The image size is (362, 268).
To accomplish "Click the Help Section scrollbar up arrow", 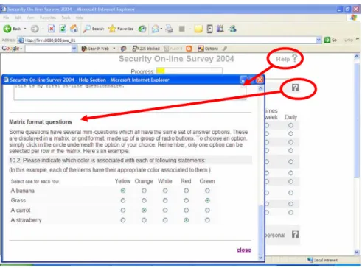I will (260, 88).
